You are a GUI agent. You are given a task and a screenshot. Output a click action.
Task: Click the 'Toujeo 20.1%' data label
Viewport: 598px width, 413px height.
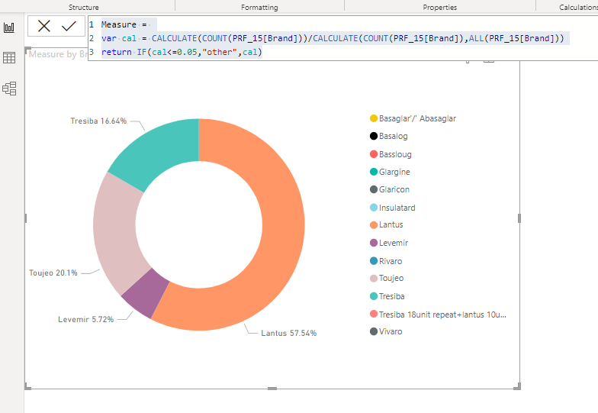tap(53, 273)
